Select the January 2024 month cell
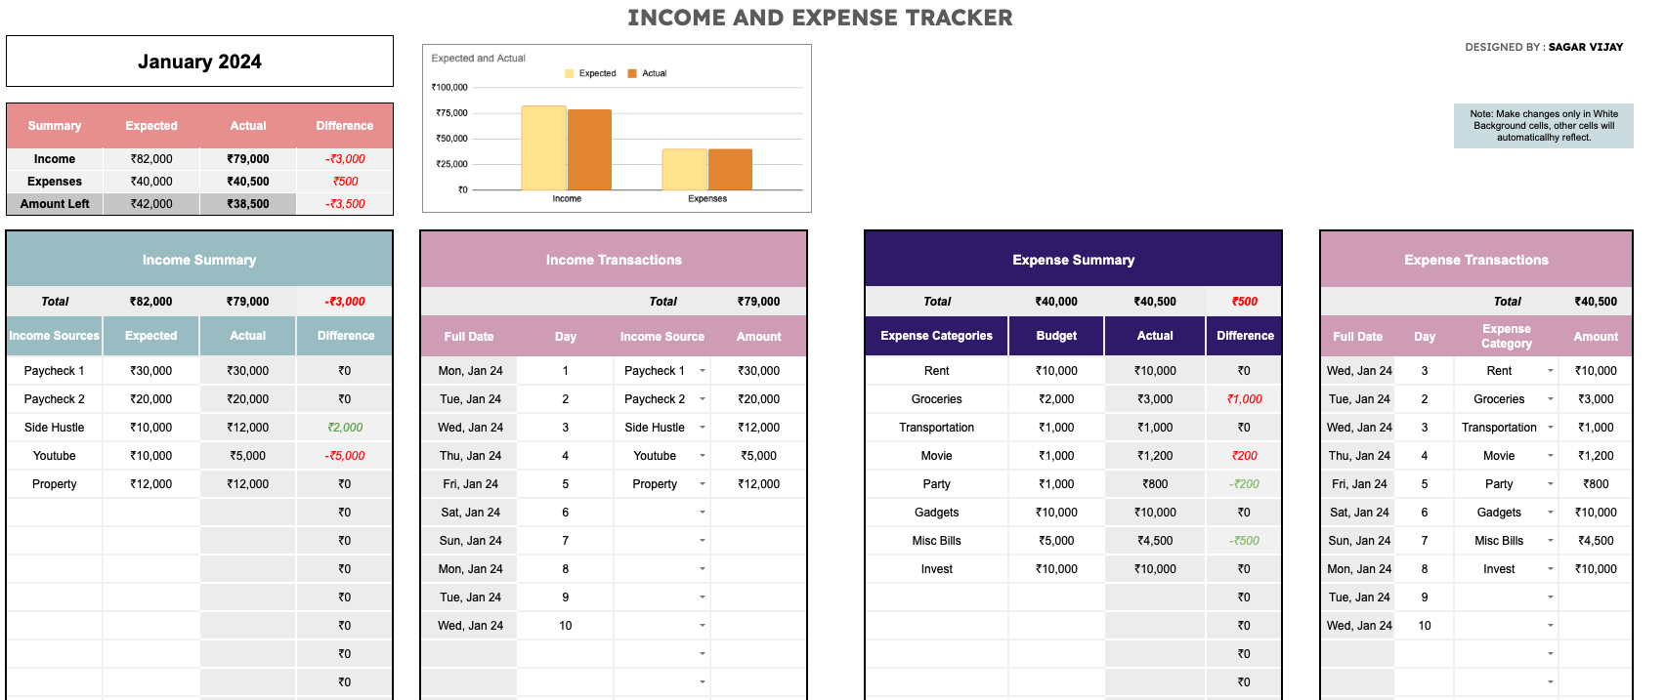Viewport: 1665px width, 700px height. [x=199, y=62]
